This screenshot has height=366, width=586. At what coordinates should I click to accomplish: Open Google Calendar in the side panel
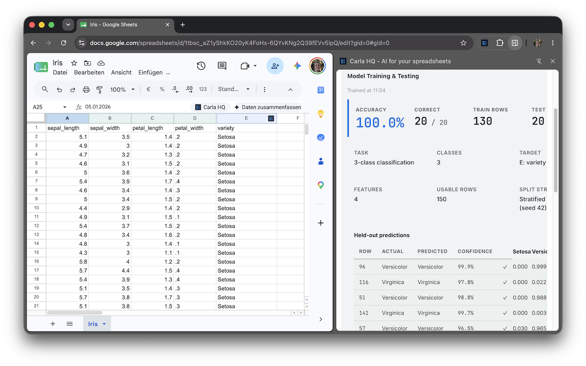(x=320, y=90)
